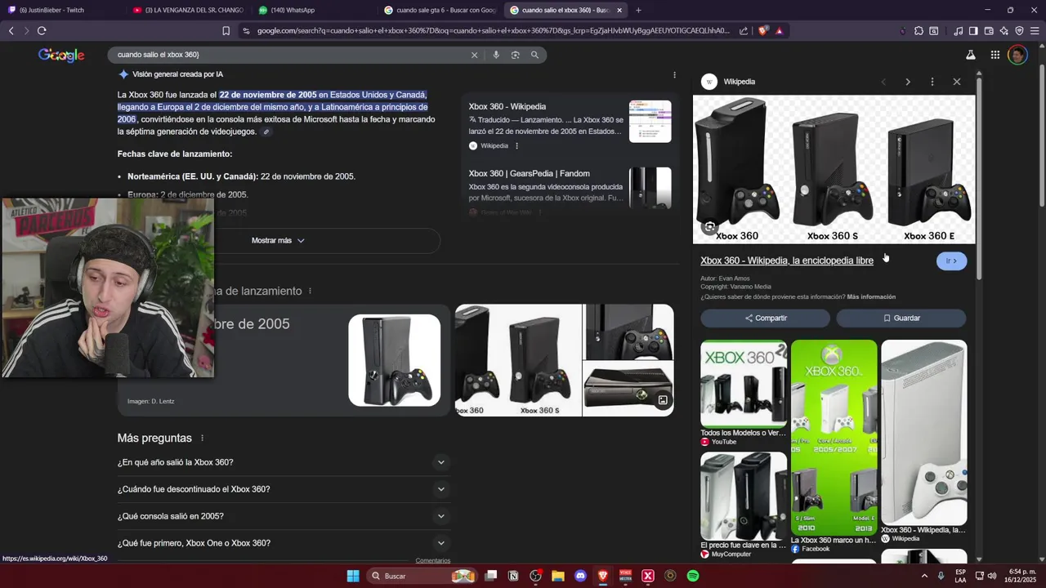Open media playlist music note icon
The height and width of the screenshot is (588, 1046).
[958, 31]
